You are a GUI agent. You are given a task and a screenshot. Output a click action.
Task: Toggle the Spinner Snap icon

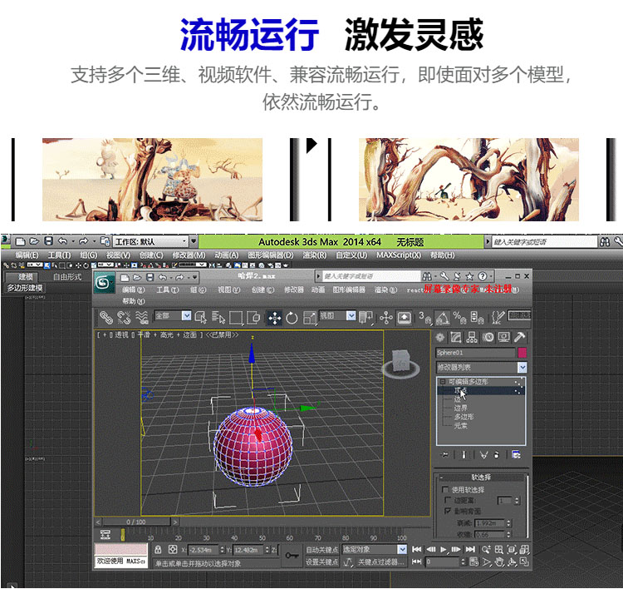coord(477,318)
